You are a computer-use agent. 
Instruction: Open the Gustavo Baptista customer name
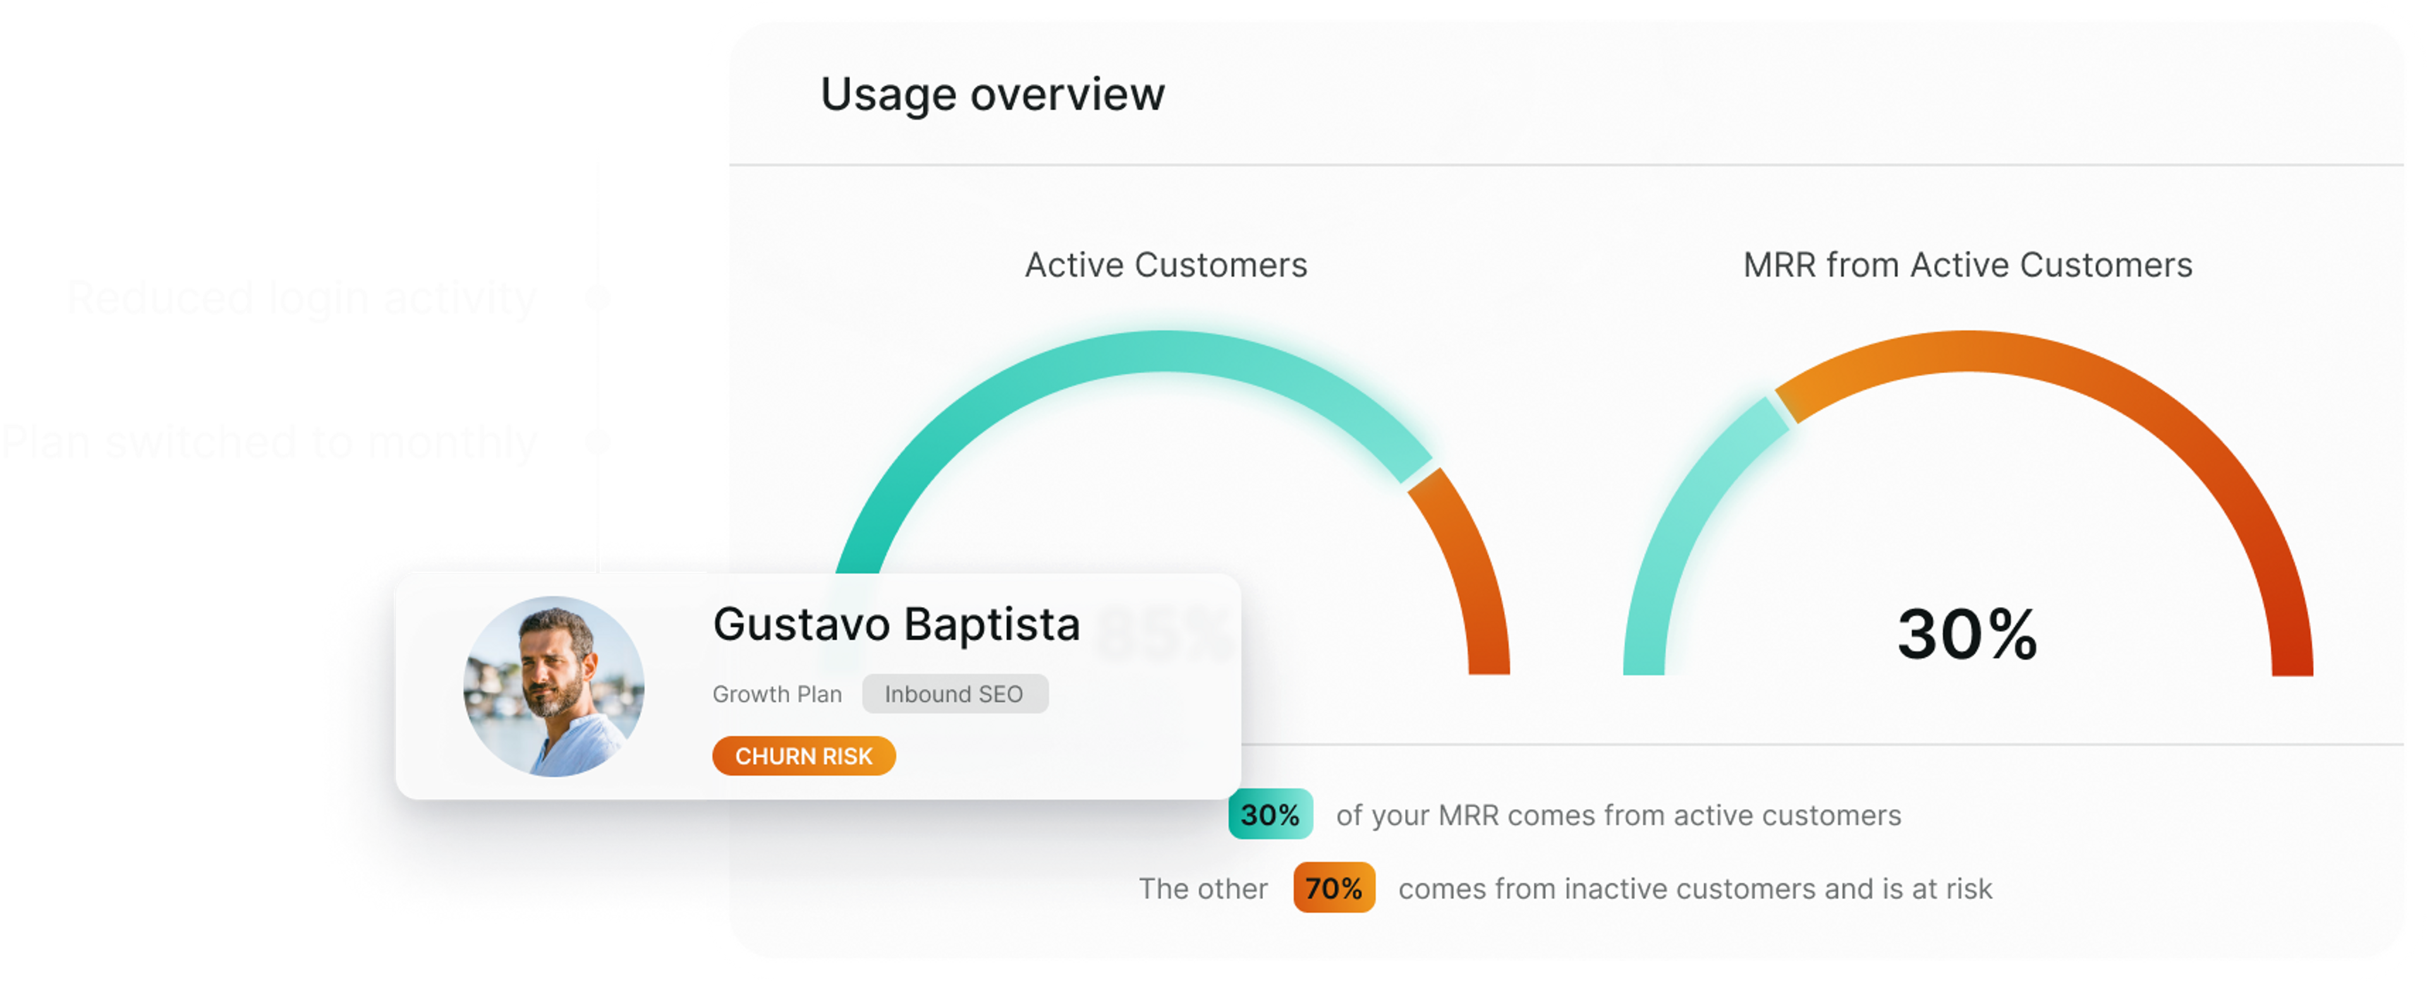pos(896,624)
